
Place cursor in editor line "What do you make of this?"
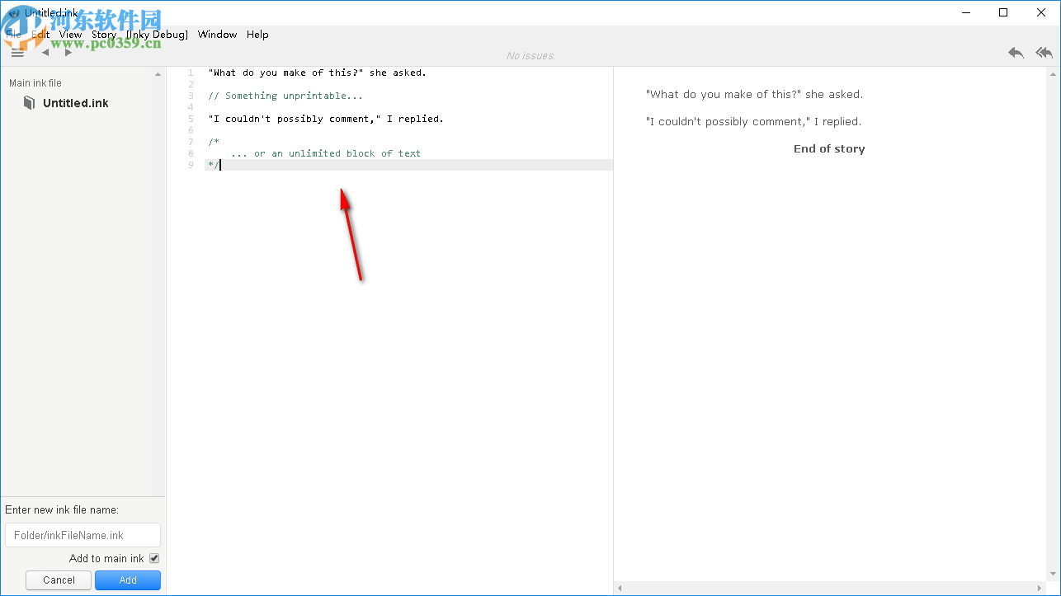click(318, 73)
